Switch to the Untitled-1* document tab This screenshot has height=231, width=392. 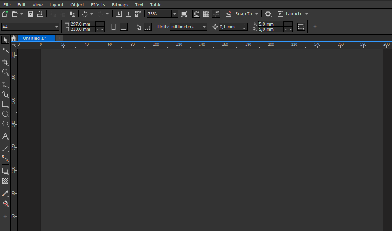coord(37,38)
